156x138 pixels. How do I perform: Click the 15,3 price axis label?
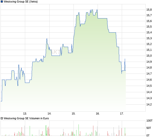[149, 38]
